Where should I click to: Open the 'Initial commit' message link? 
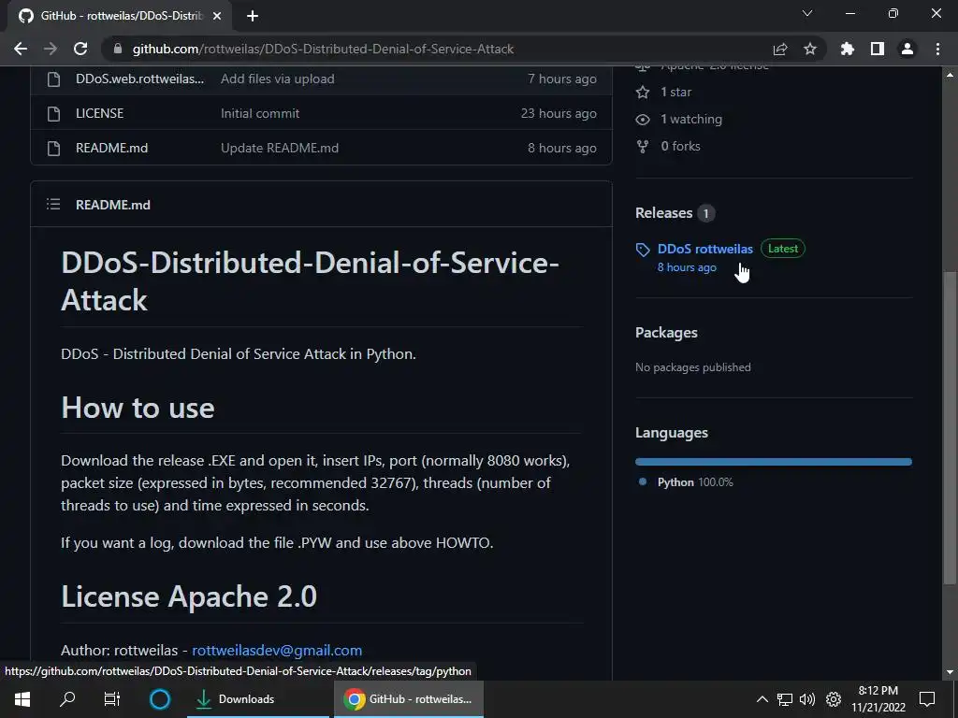260,113
